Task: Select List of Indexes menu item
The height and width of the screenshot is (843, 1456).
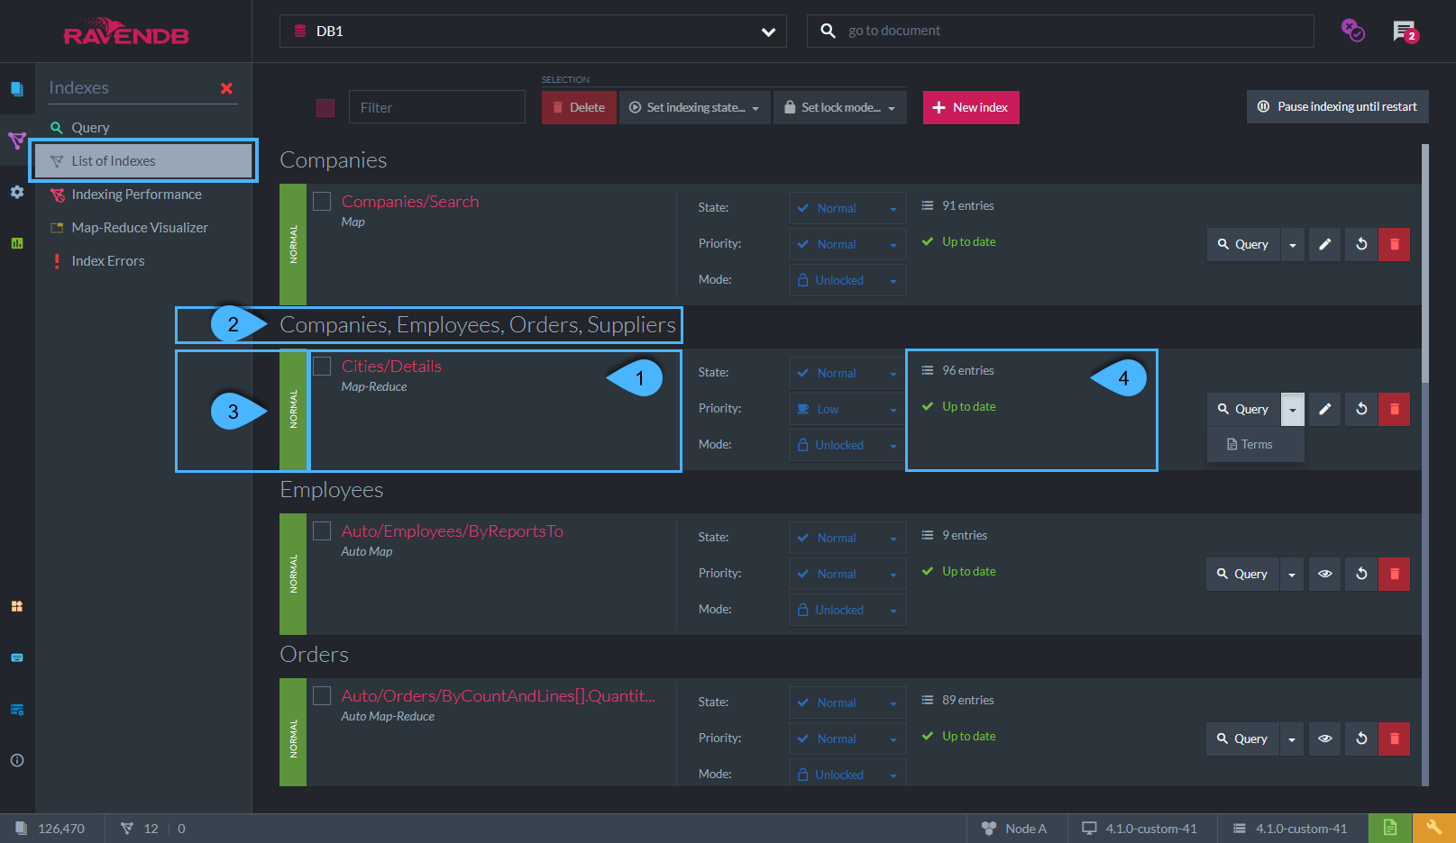Action: [x=143, y=161]
